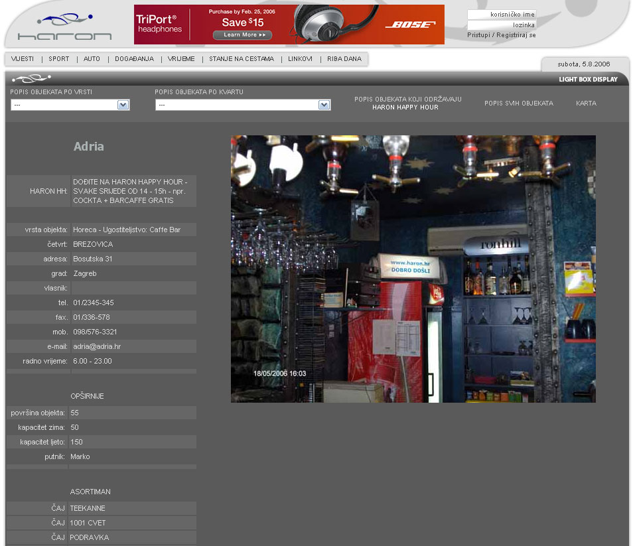Select Stanje na cestama menu item
635x546 pixels.
242,59
